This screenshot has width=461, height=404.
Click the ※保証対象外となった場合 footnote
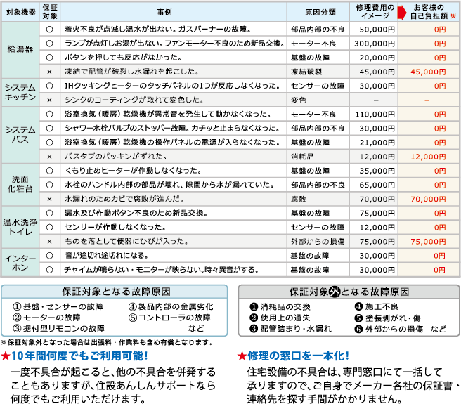click(107, 343)
